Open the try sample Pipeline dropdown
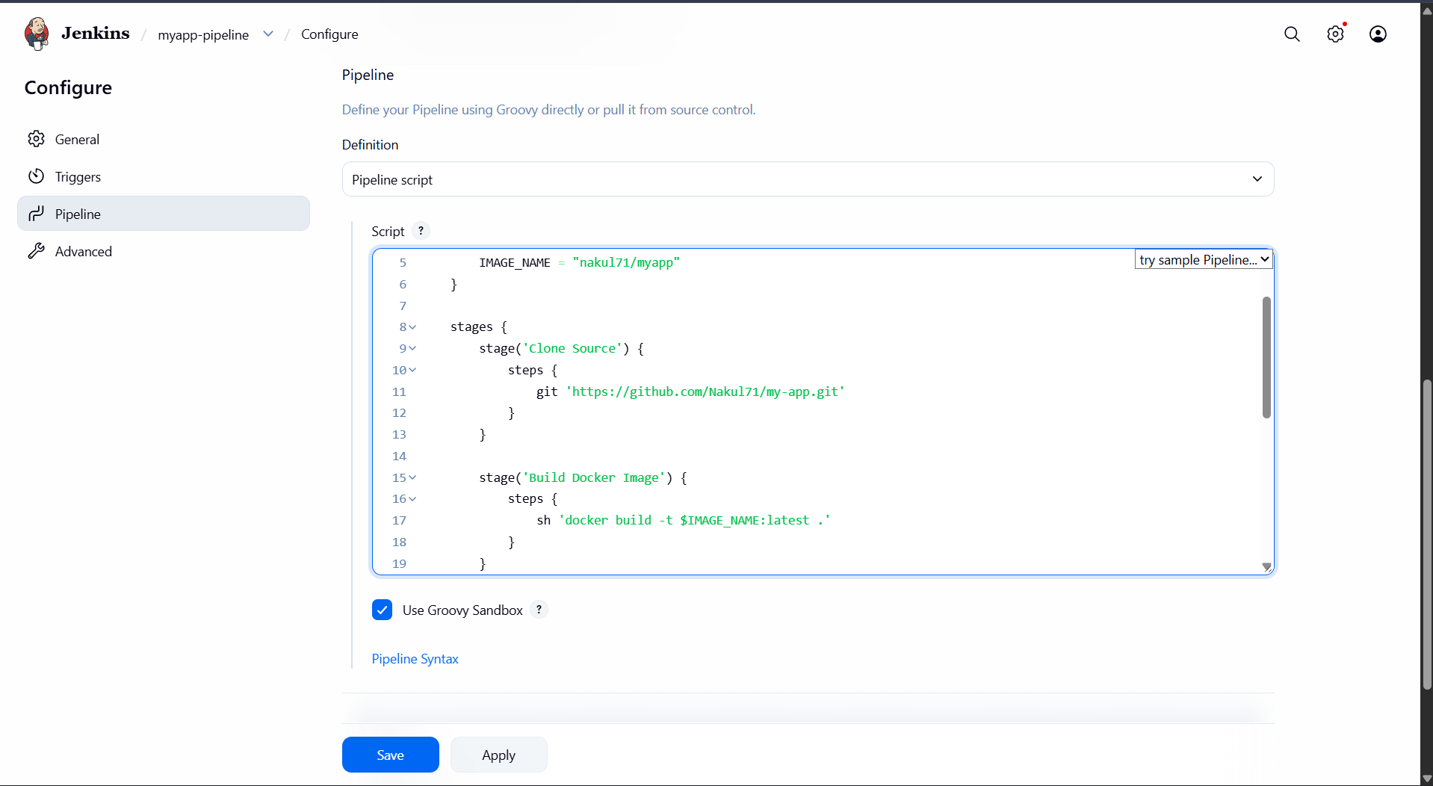 pos(1204,259)
